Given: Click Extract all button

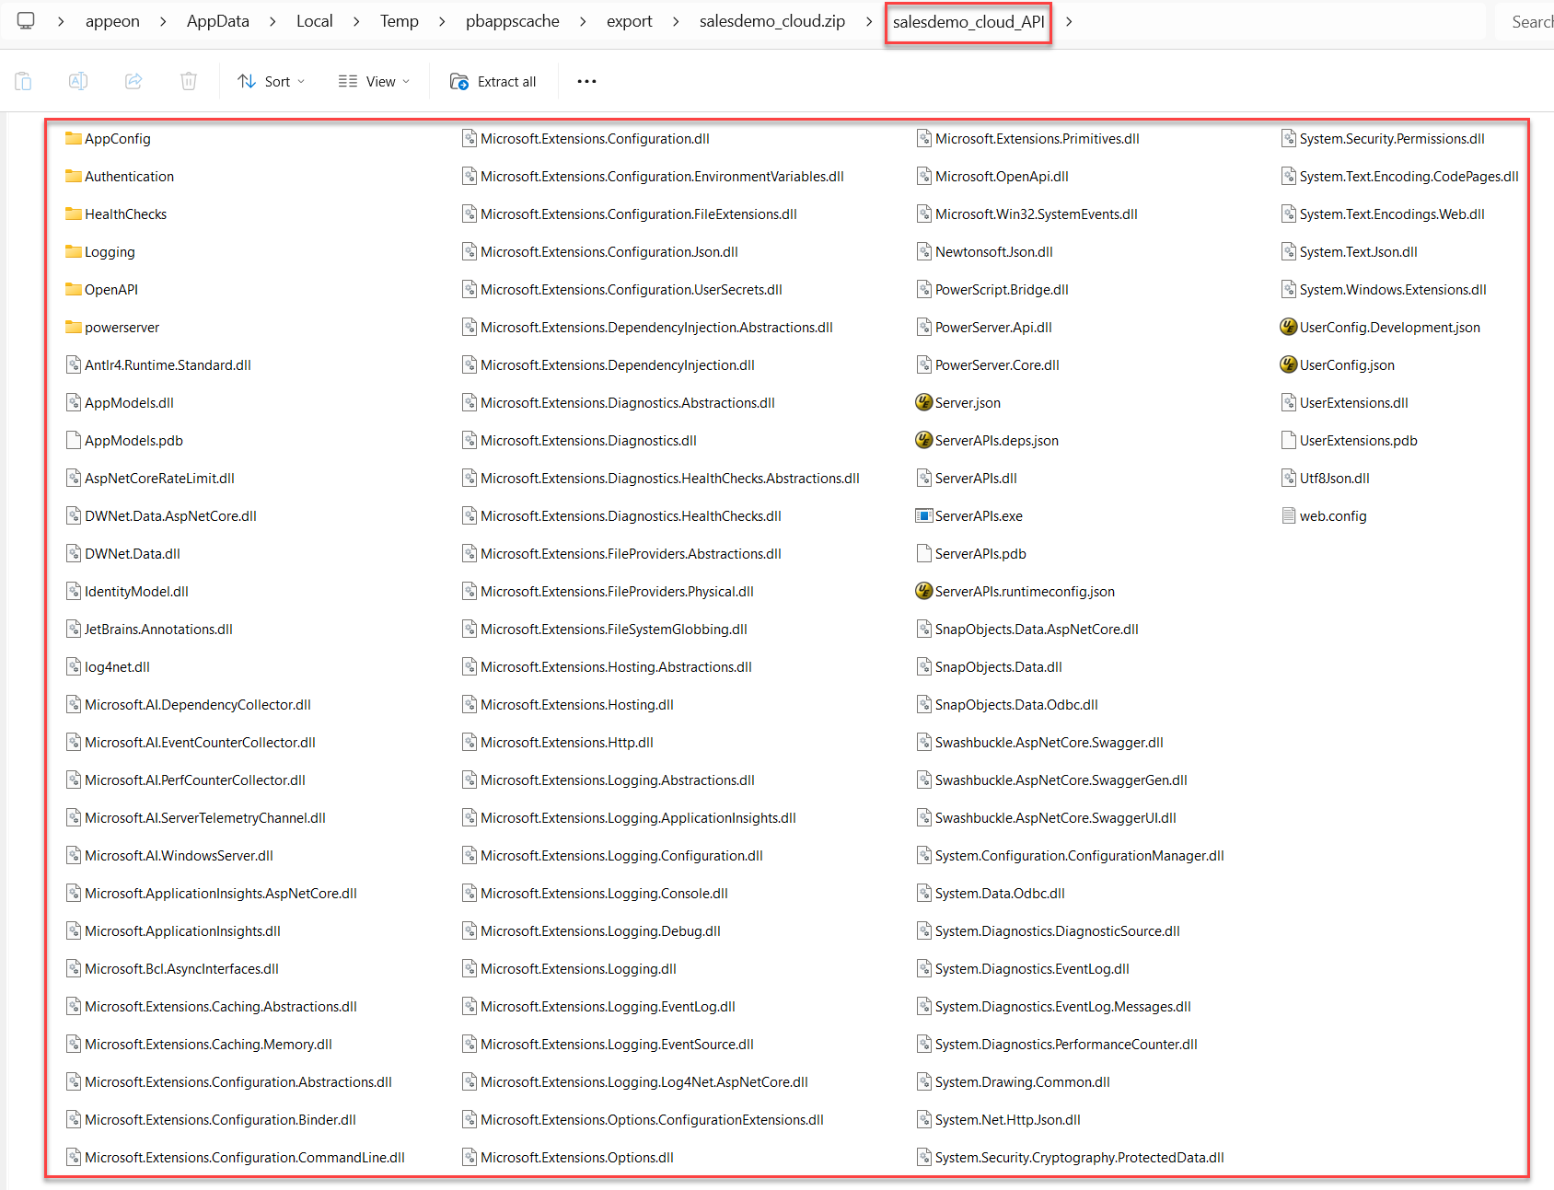Looking at the screenshot, I should pyautogui.click(x=493, y=81).
